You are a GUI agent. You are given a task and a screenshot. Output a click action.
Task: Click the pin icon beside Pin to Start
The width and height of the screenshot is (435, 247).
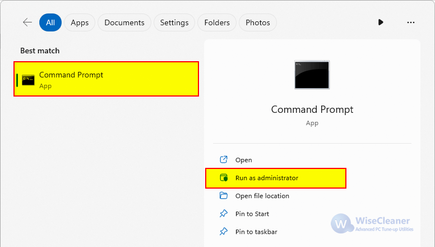coord(224,213)
